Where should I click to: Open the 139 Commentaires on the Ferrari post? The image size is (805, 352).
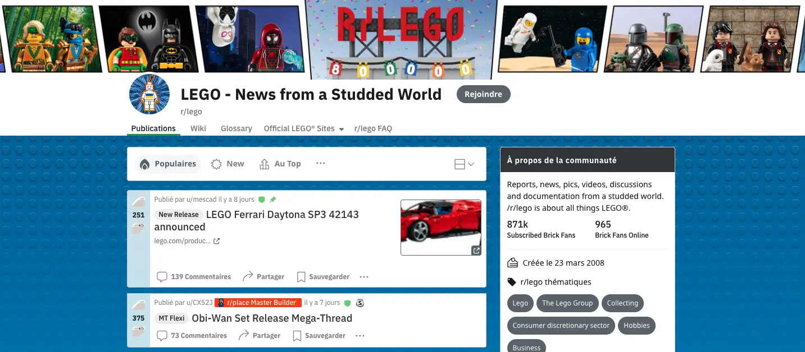pyautogui.click(x=194, y=277)
